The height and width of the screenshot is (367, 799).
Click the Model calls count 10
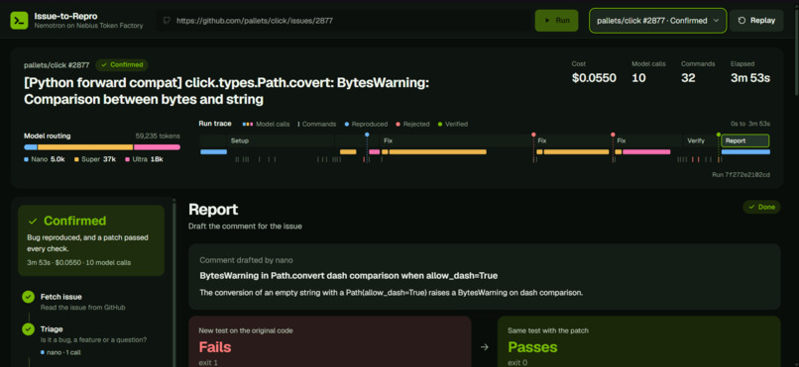click(x=639, y=78)
